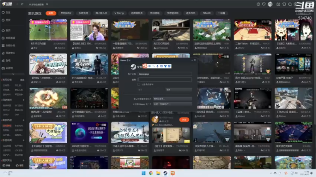The width and height of the screenshot is (316, 177).
Task: Toggle Sogou punctuation mode icon
Action: [154, 66]
